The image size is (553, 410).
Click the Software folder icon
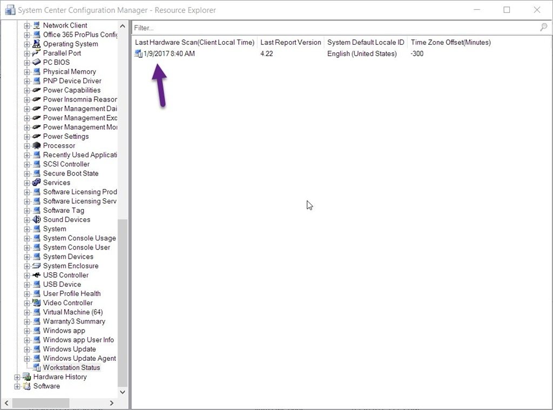(x=27, y=386)
